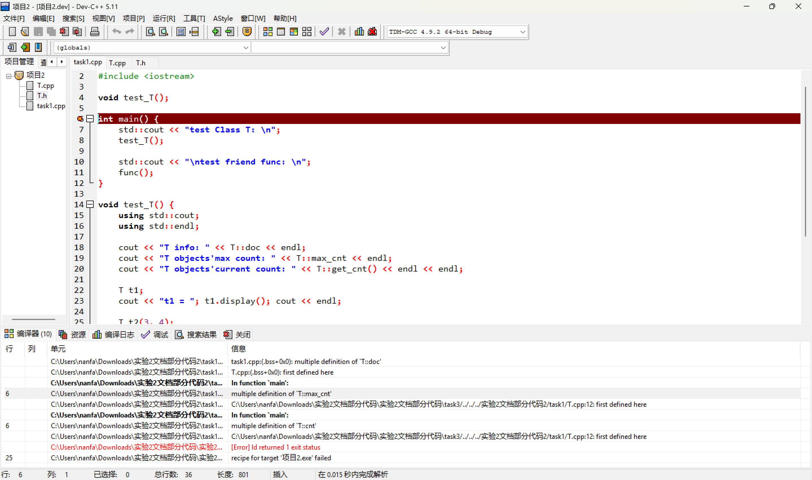Click the Debug checkmark toolbar icon

tap(324, 32)
